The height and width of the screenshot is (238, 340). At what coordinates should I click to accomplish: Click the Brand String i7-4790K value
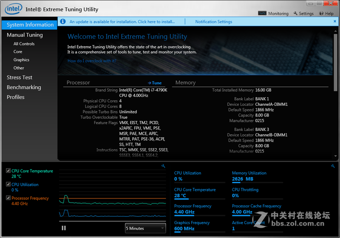[x=143, y=93]
